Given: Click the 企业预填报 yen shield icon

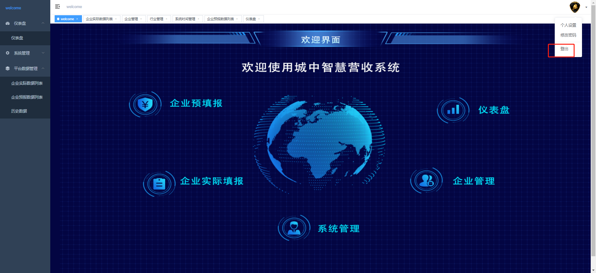Looking at the screenshot, I should pyautogui.click(x=145, y=104).
